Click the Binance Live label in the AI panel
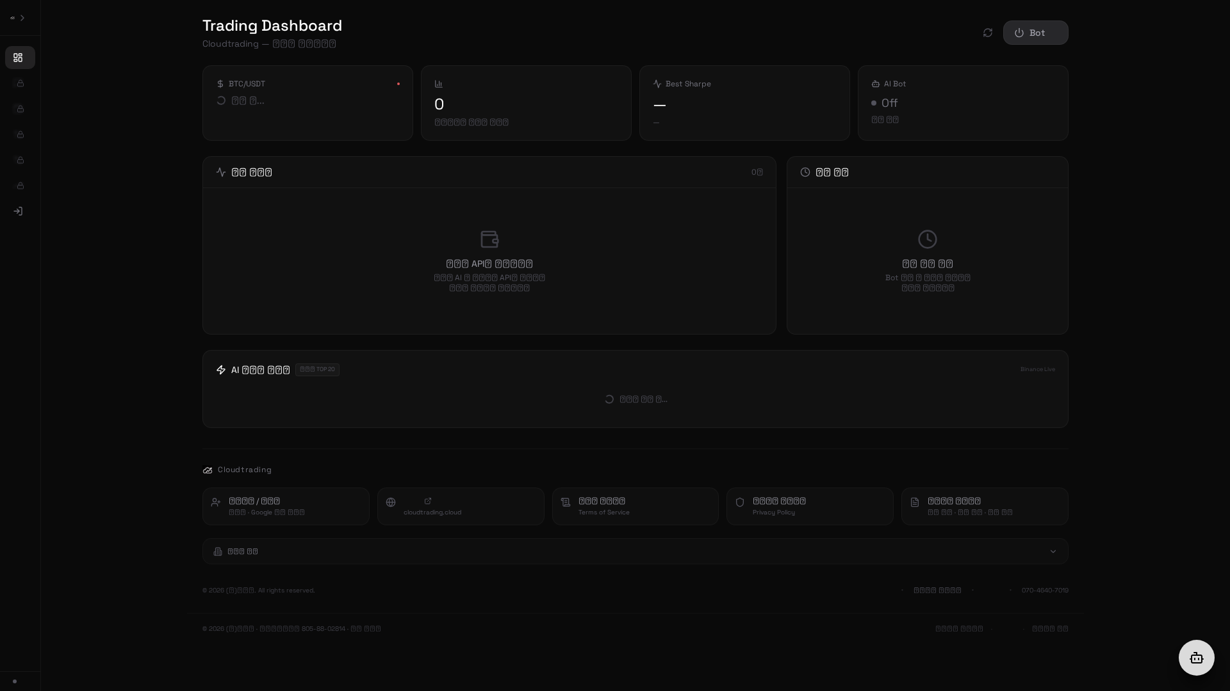Image resolution: width=1230 pixels, height=691 pixels. click(x=1037, y=369)
